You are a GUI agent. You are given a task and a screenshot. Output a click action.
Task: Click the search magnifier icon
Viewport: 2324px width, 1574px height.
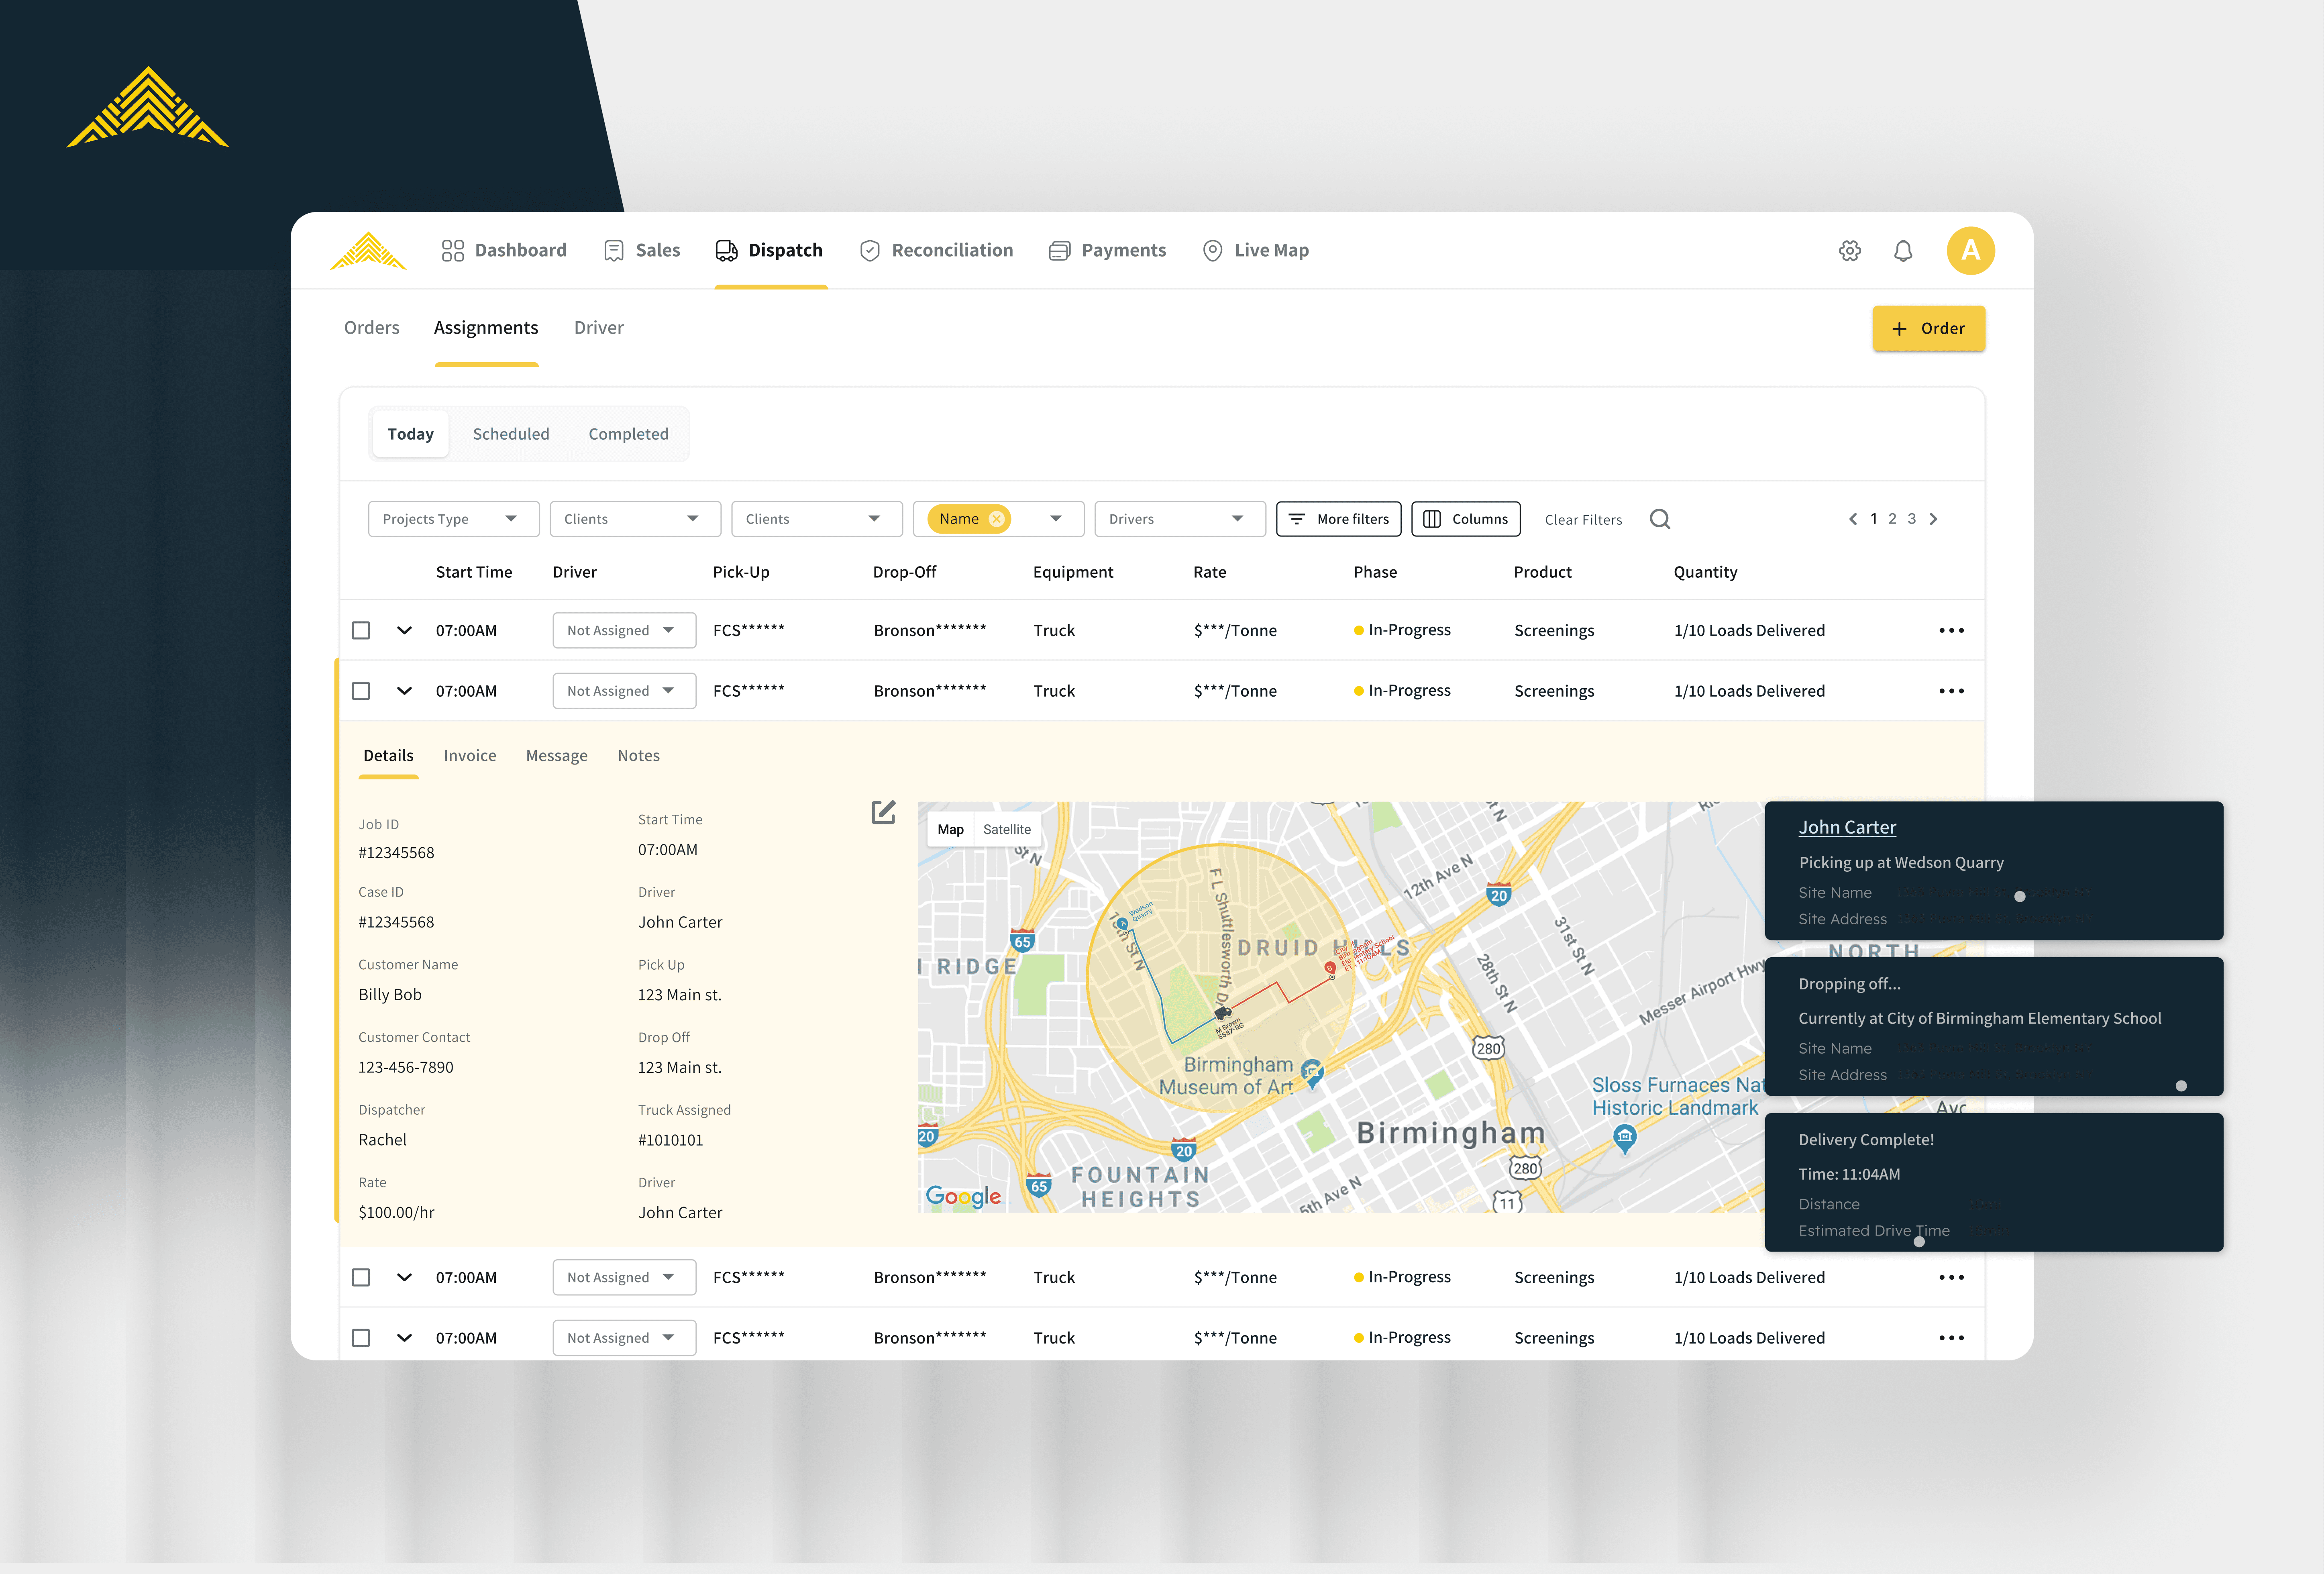tap(1659, 519)
